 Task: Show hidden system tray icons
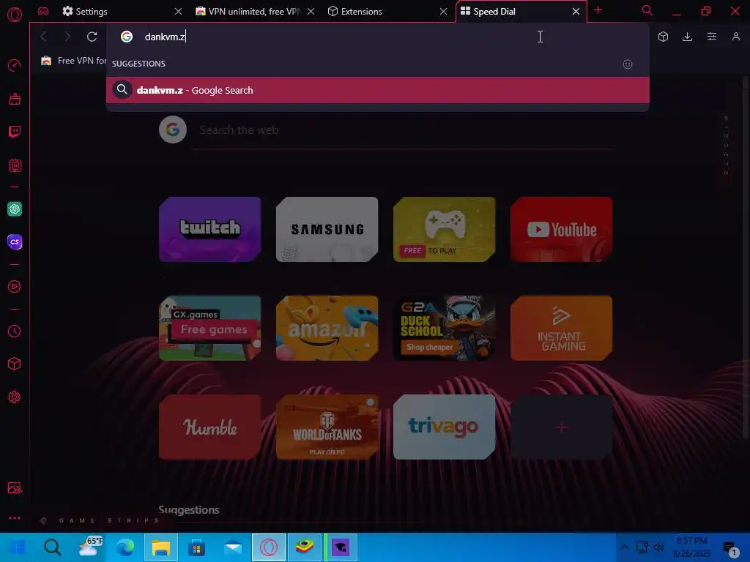click(624, 547)
